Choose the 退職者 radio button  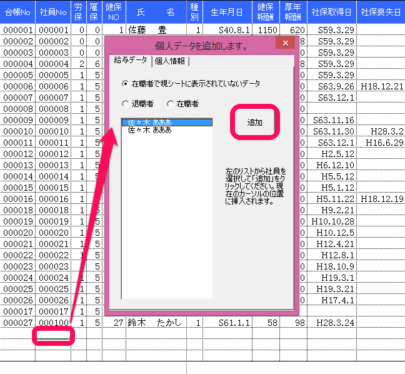pos(137,104)
